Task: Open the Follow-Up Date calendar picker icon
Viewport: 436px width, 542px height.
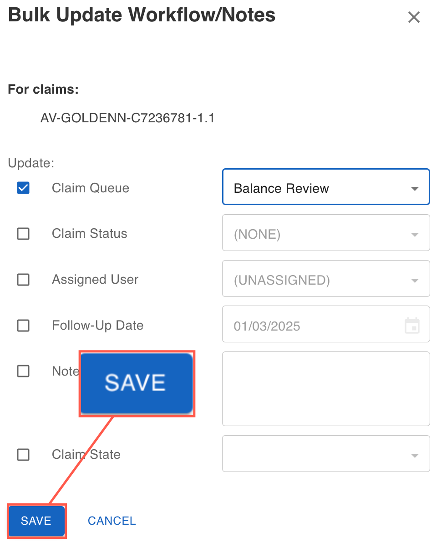Action: pos(412,326)
